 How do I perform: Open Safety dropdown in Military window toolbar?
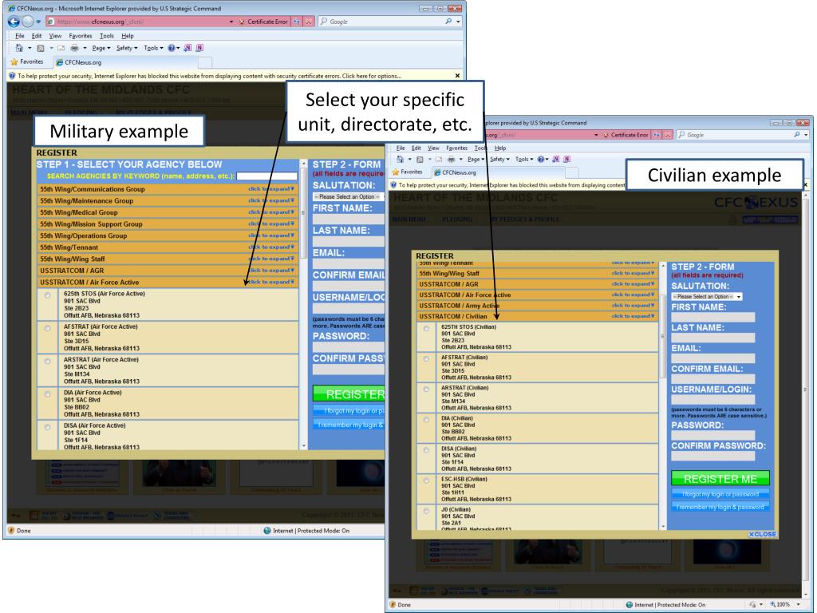coord(127,48)
